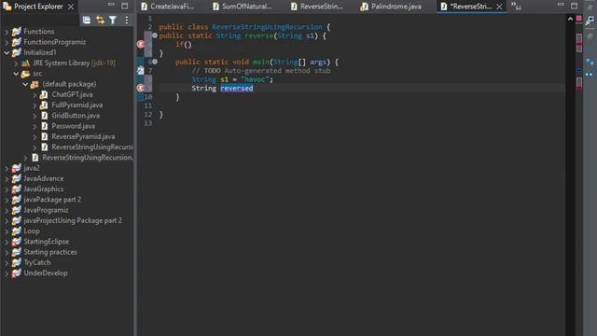Click the class name ReverseStringUsingRecursion in code
This screenshot has width=597, height=336.
tap(267, 27)
